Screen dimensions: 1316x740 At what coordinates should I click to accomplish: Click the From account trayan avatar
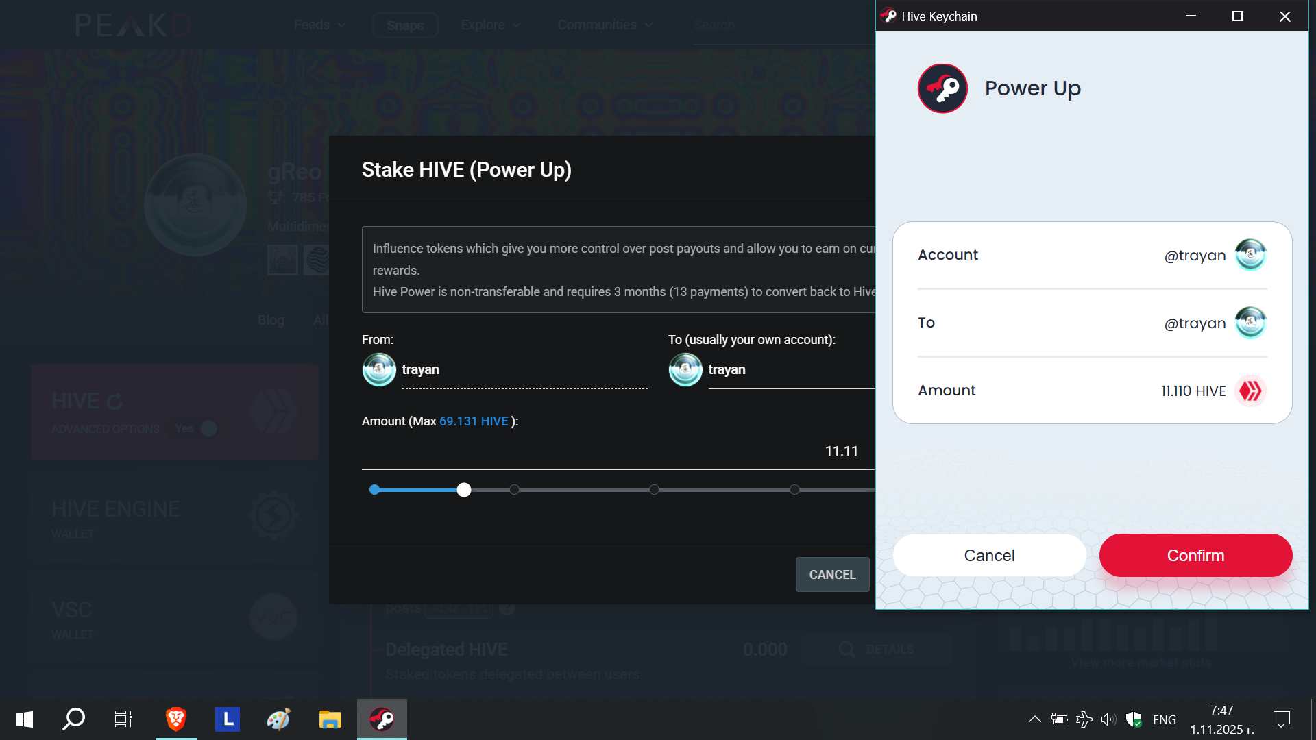[379, 370]
